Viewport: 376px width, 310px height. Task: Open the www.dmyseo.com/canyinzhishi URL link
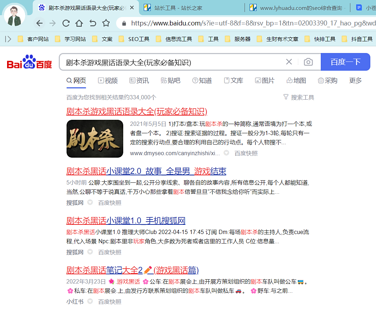click(175, 153)
